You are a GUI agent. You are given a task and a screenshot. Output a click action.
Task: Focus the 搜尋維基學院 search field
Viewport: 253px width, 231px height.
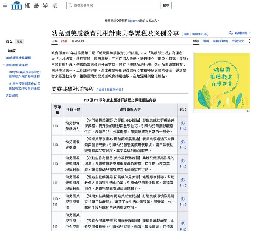tap(113, 5)
